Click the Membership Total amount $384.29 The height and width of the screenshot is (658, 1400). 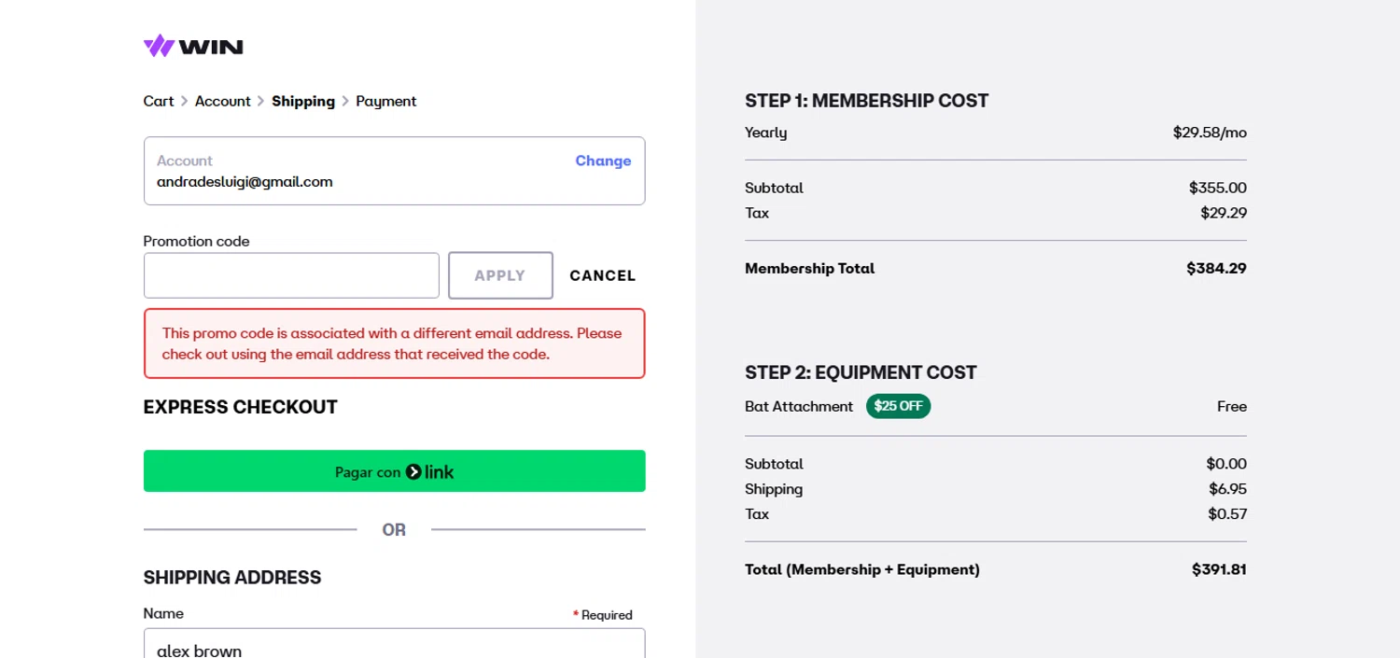coord(1216,269)
